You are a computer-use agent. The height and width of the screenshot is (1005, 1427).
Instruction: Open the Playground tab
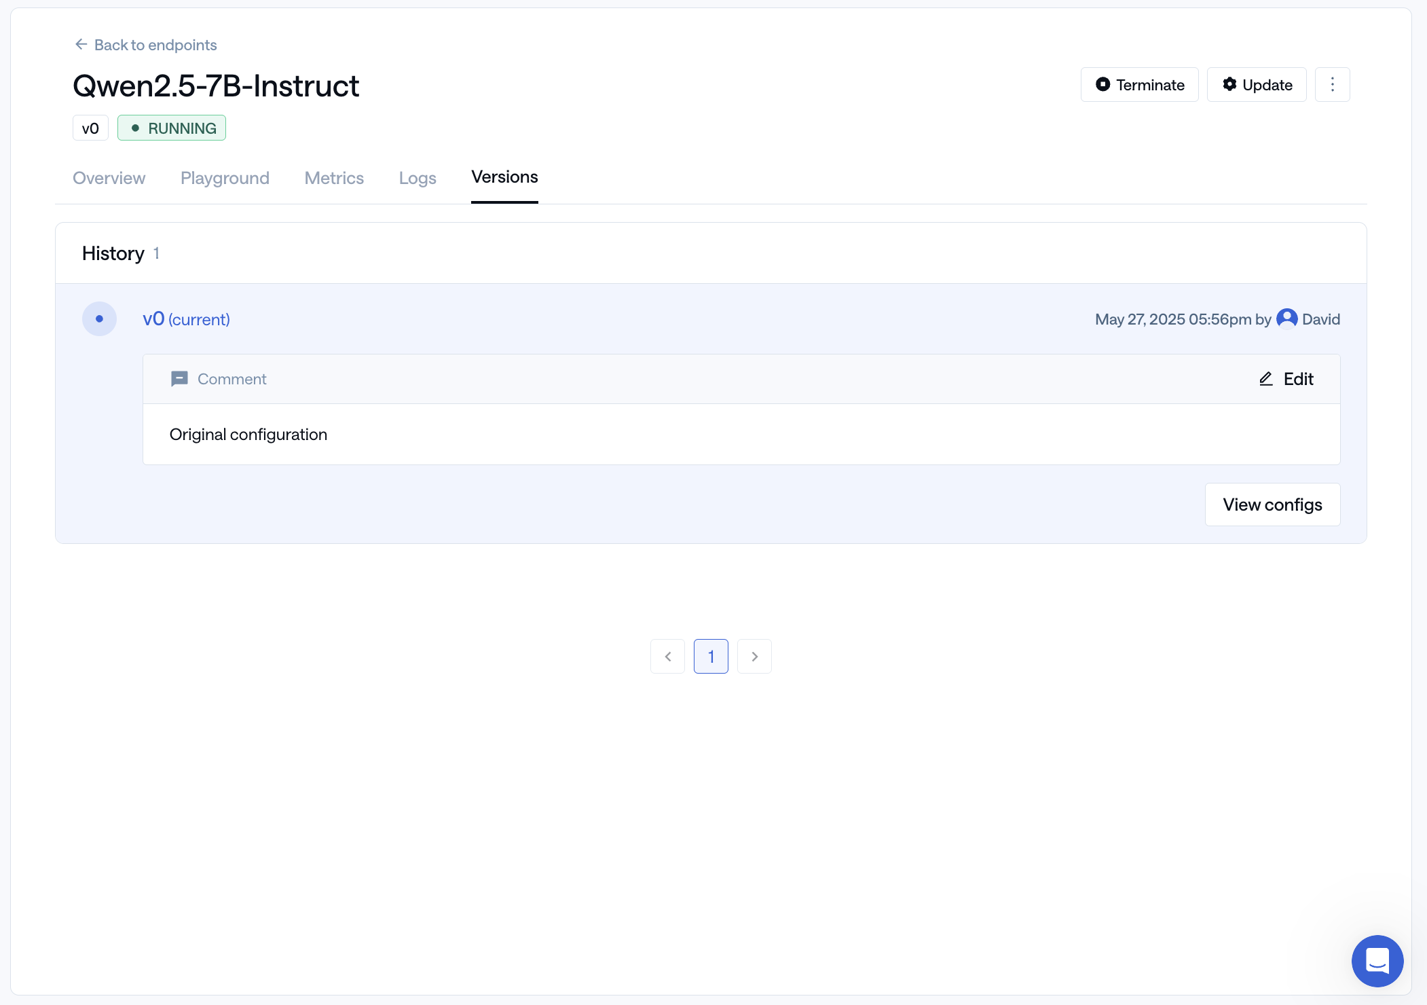225,178
